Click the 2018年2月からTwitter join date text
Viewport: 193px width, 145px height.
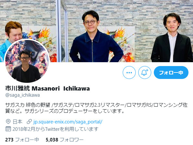(55, 129)
